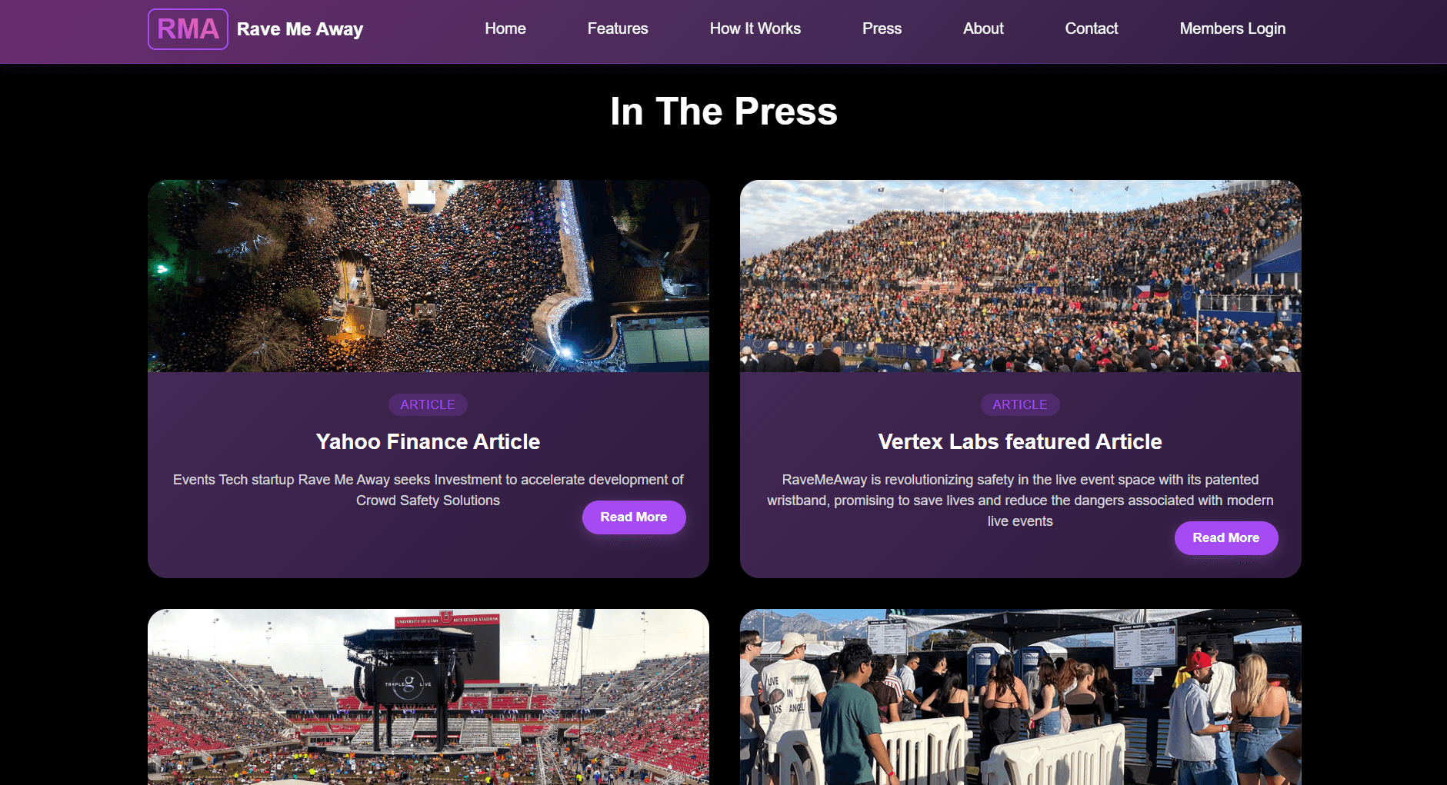The height and width of the screenshot is (785, 1447).
Task: Go to the Home menu item
Action: click(505, 28)
